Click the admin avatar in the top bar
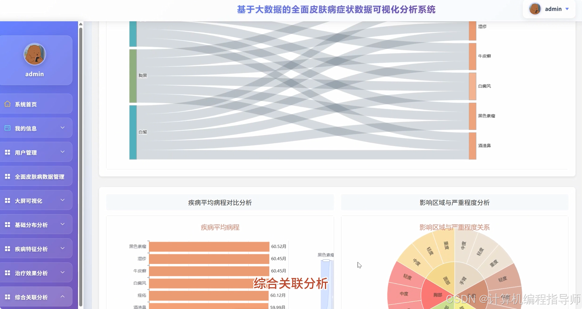Image resolution: width=582 pixels, height=309 pixels. pos(535,9)
